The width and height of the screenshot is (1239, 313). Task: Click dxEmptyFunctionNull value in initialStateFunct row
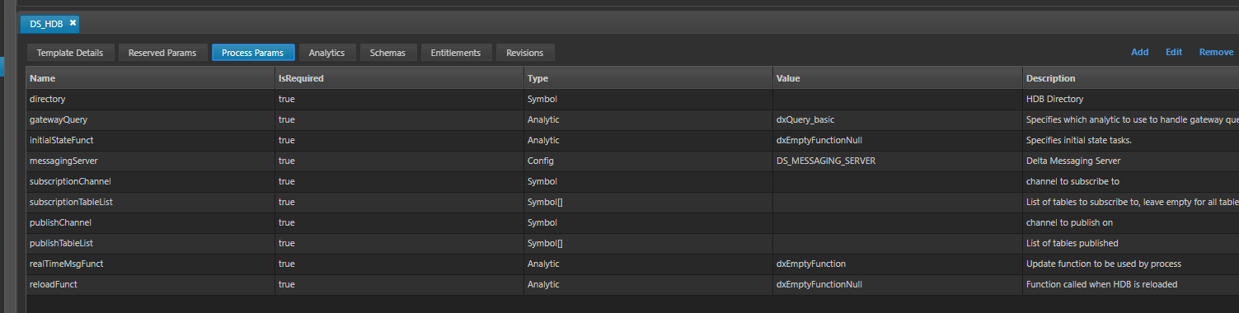click(819, 140)
